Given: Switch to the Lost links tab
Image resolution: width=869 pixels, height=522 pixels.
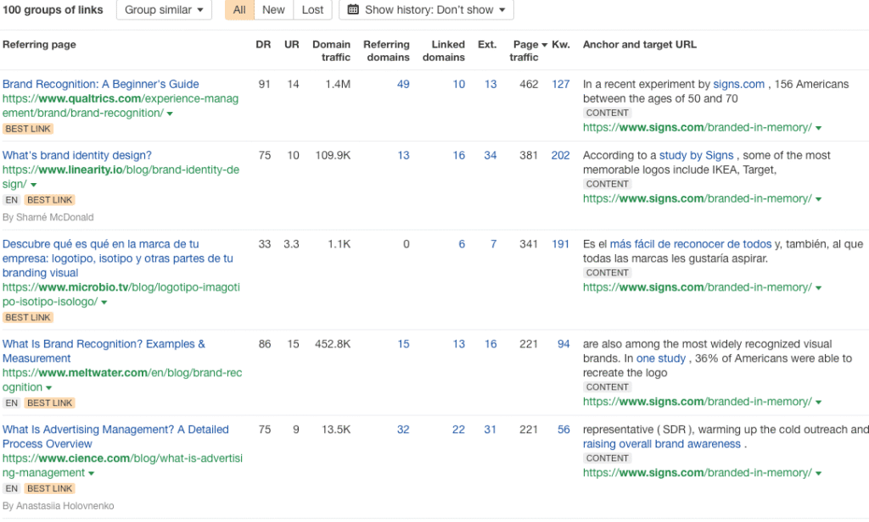Looking at the screenshot, I should click(x=312, y=10).
